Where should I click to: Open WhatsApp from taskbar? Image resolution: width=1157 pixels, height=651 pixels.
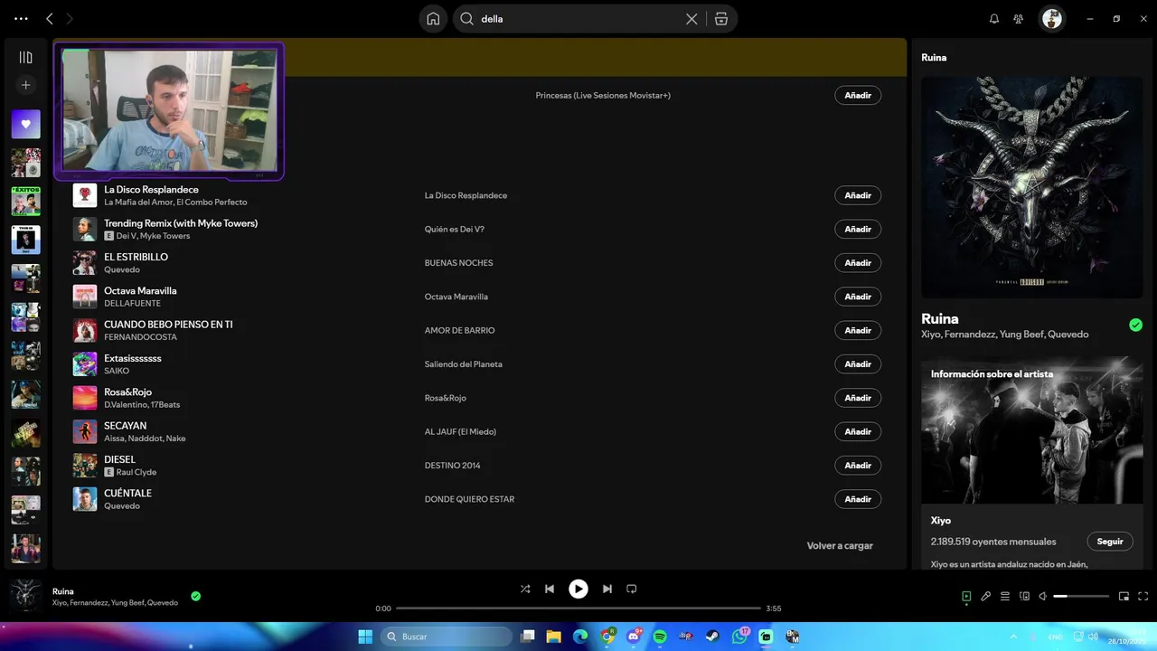tap(740, 637)
